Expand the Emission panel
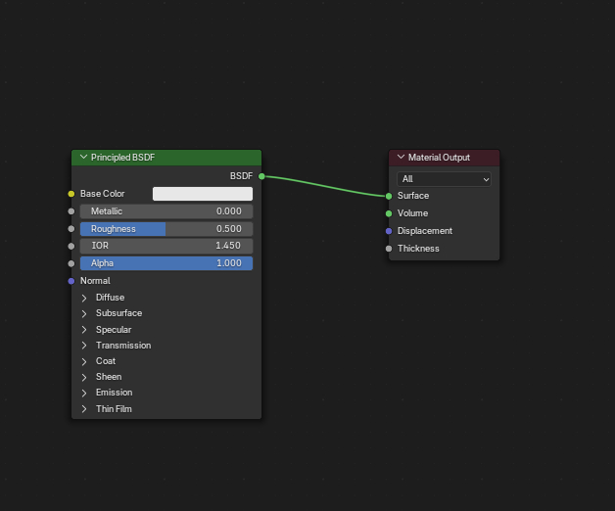615x511 pixels. pyautogui.click(x=84, y=393)
